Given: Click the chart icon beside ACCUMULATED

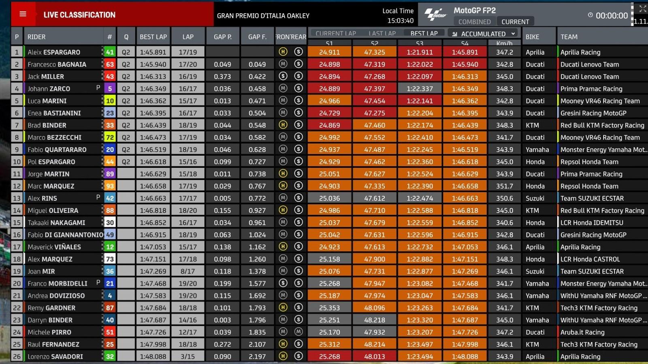Looking at the screenshot, I should [455, 34].
